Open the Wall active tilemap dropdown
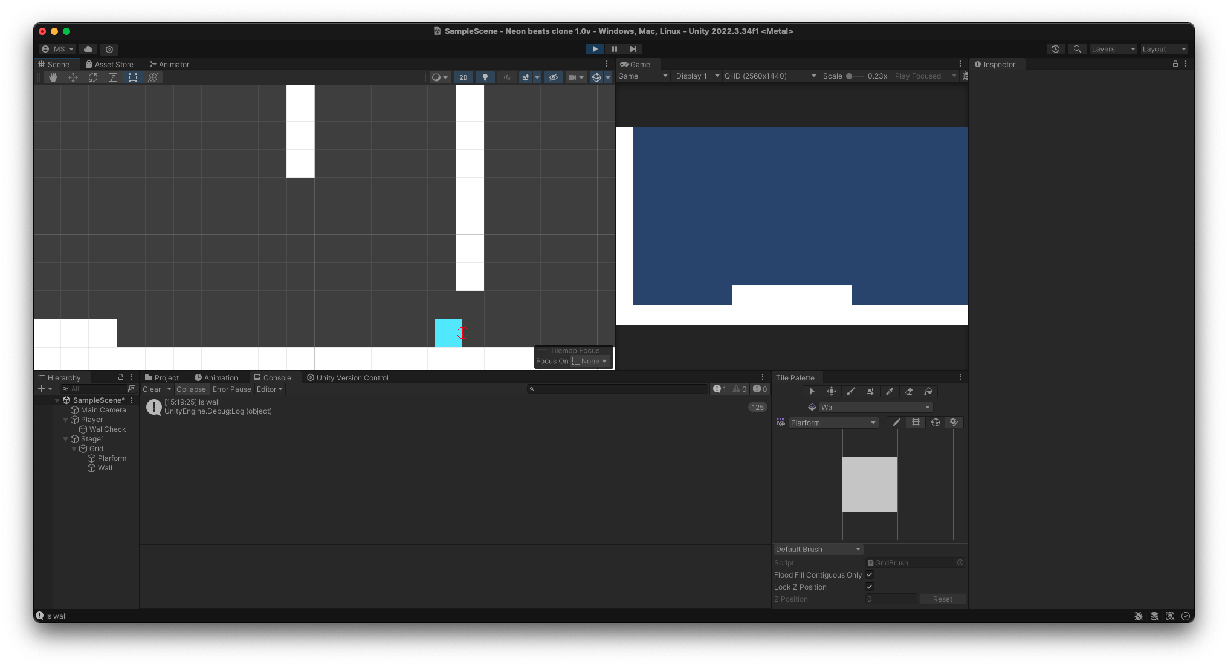 pyautogui.click(x=875, y=407)
